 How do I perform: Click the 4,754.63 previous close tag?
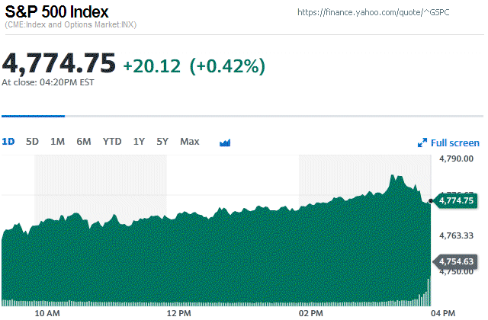(458, 262)
